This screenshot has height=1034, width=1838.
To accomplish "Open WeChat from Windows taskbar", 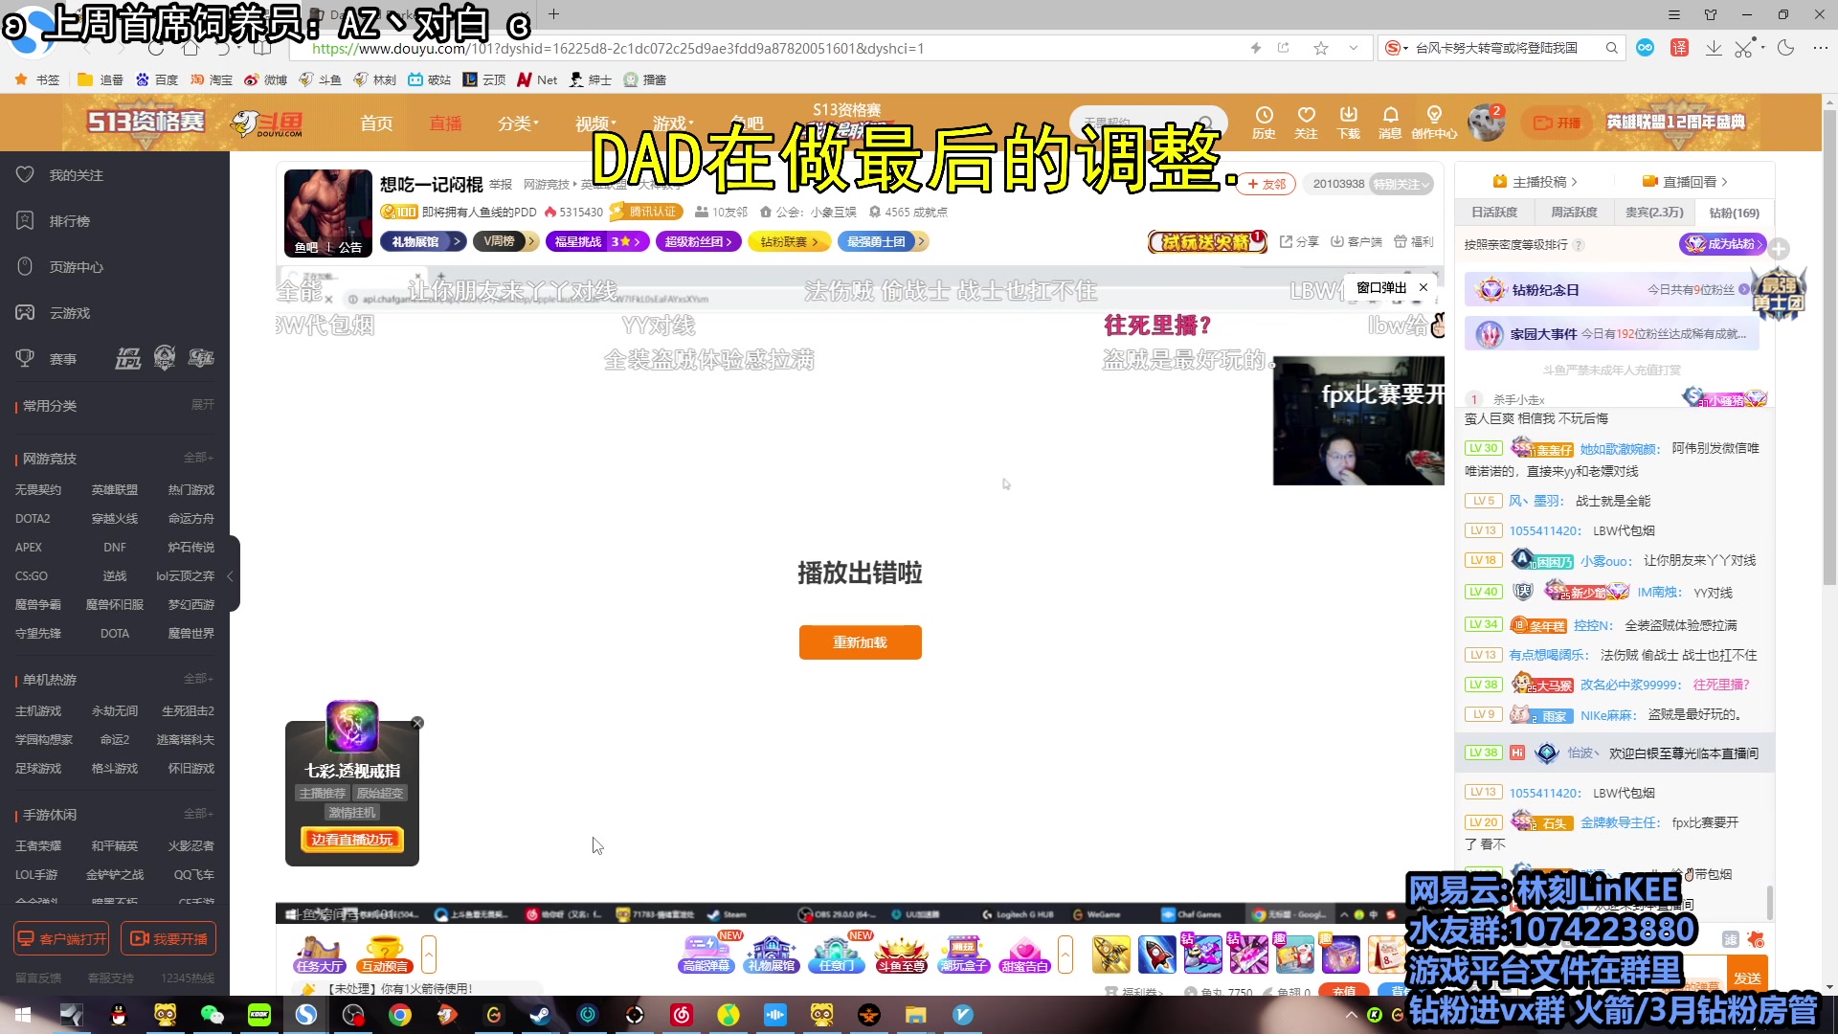I will [x=212, y=1015].
